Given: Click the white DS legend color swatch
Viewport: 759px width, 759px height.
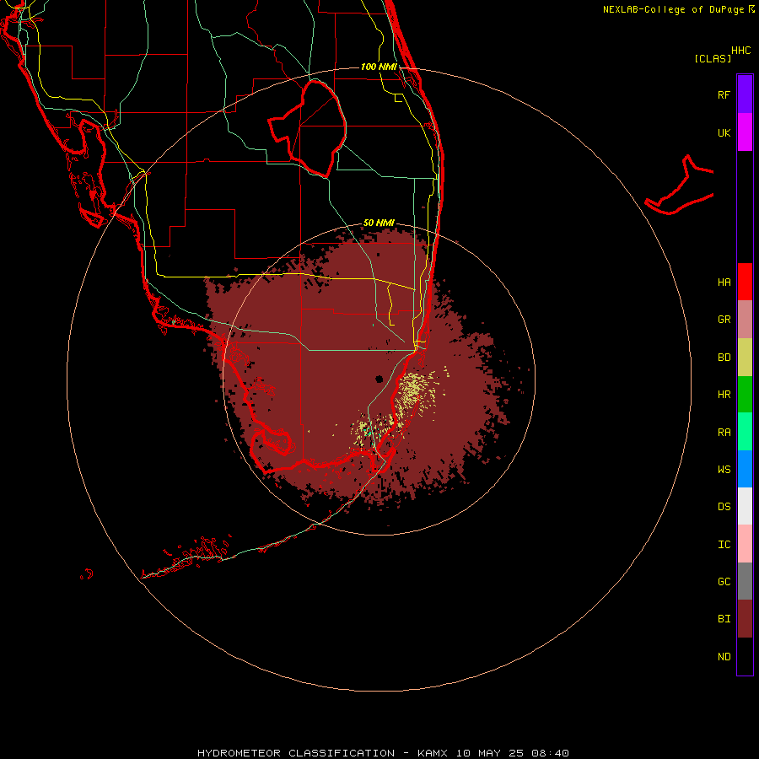Looking at the screenshot, I should [745, 506].
